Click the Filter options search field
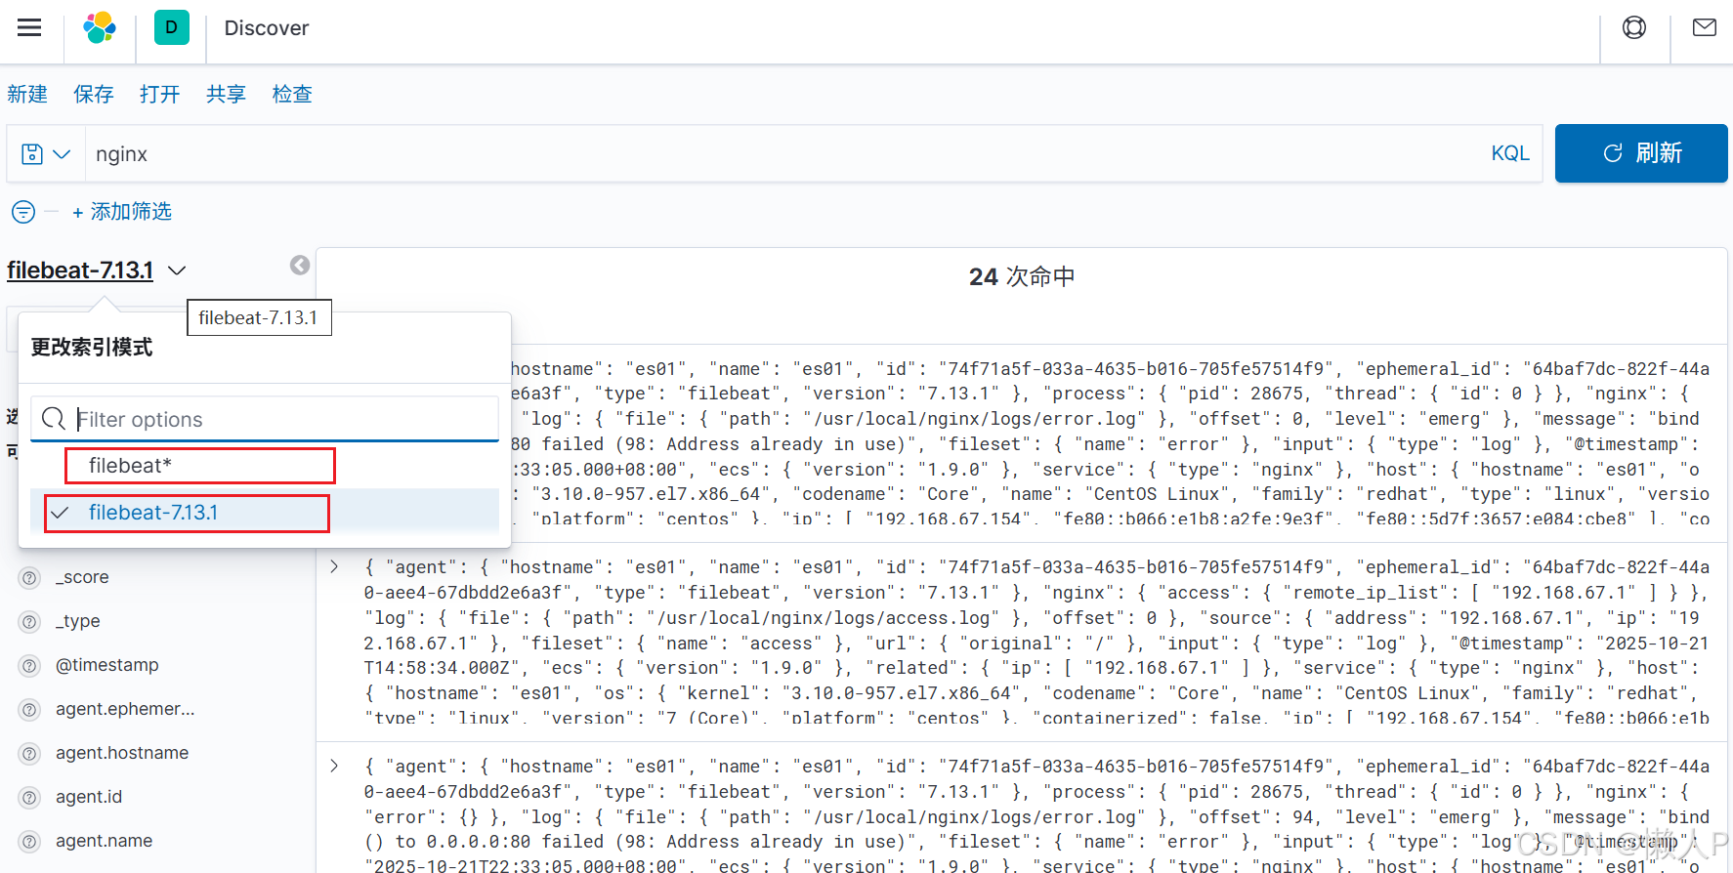Image resolution: width=1733 pixels, height=873 pixels. (x=265, y=419)
